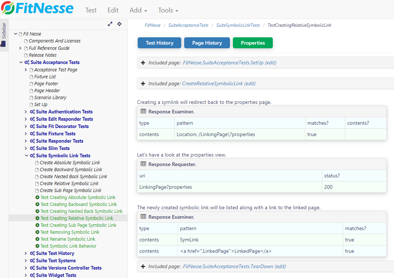Open the Tools dropdown menu
The height and width of the screenshot is (278, 394).
[168, 10]
